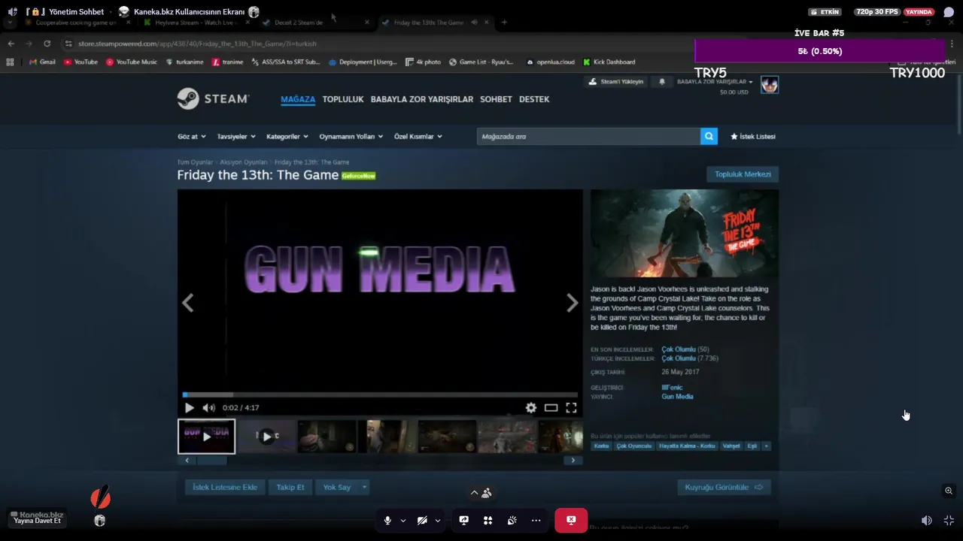Click the screen share icon in the call bar

[x=463, y=520]
